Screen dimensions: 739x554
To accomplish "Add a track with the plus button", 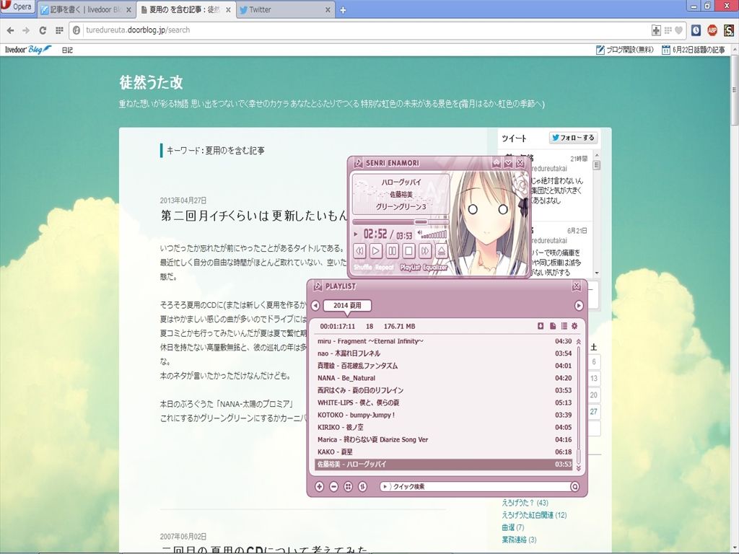I will point(320,487).
